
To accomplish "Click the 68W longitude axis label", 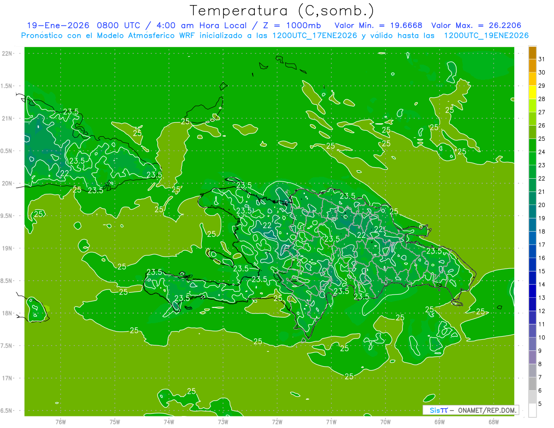I will [x=494, y=422].
